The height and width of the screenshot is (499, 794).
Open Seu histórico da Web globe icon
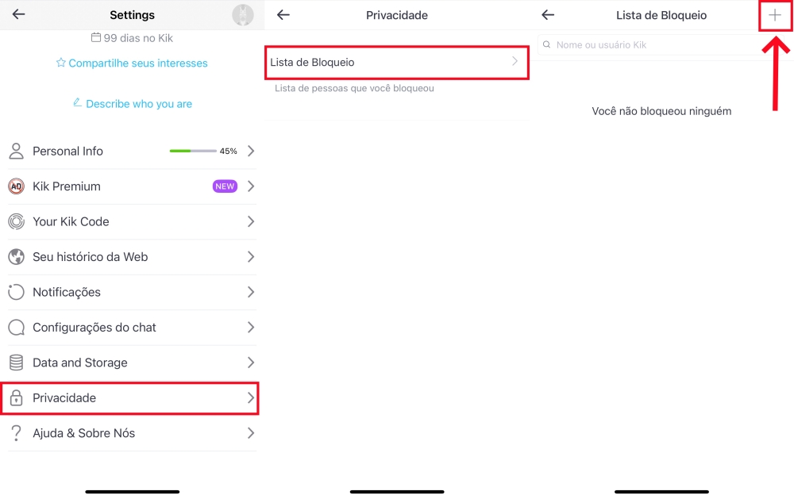click(17, 257)
